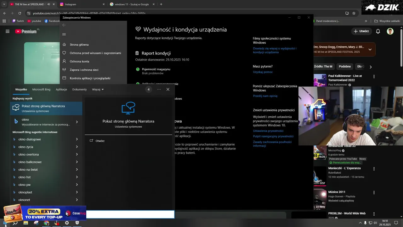Click YouTube Premium logo

26,31
